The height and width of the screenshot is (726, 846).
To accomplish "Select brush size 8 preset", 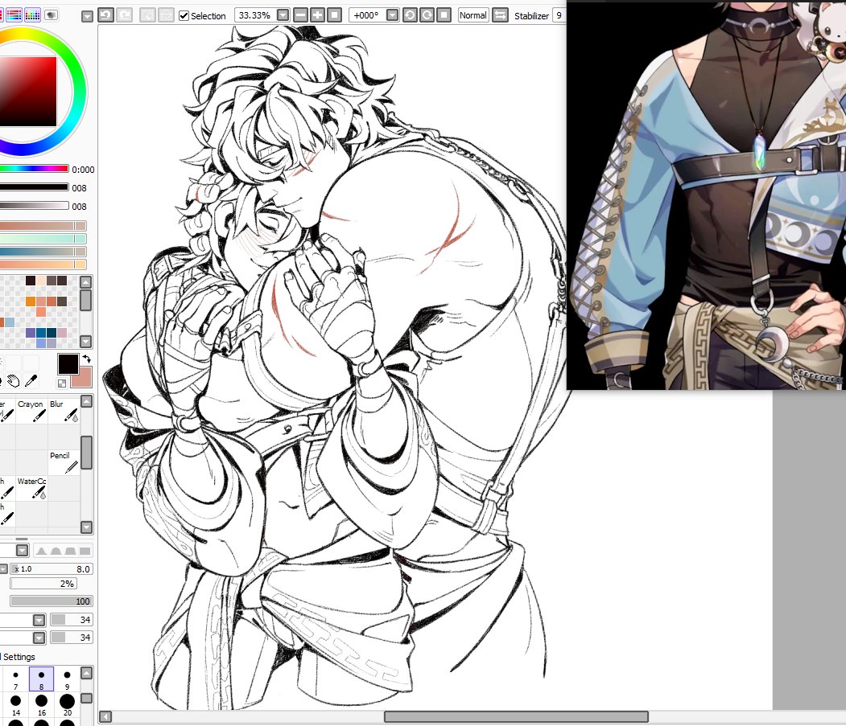I will [42, 679].
